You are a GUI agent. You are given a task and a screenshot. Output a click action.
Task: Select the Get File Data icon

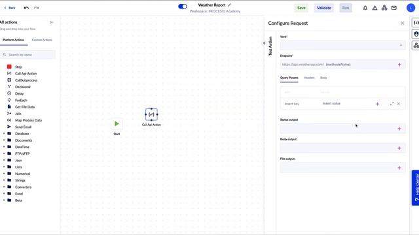click(x=9, y=106)
